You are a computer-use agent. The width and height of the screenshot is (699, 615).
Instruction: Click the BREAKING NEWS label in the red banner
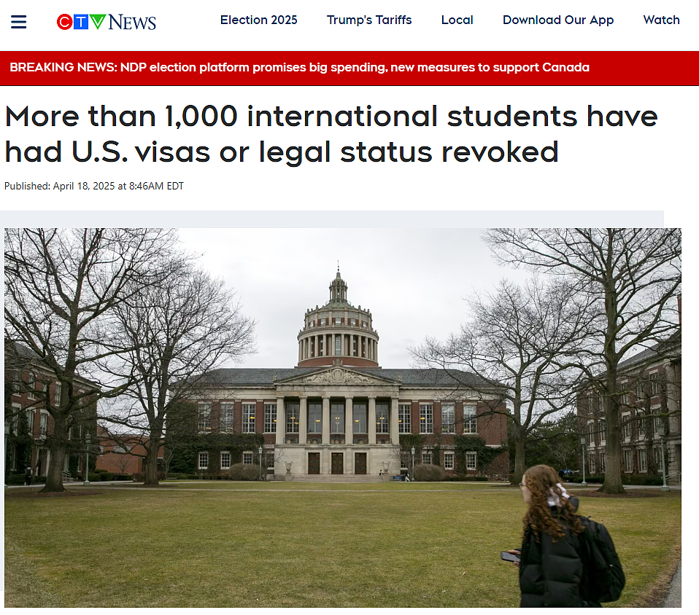(x=63, y=67)
